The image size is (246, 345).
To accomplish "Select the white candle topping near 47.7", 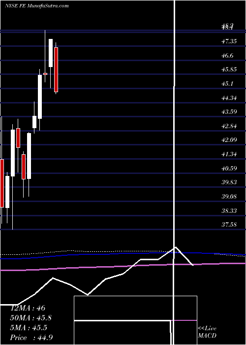I will pos(51,53).
